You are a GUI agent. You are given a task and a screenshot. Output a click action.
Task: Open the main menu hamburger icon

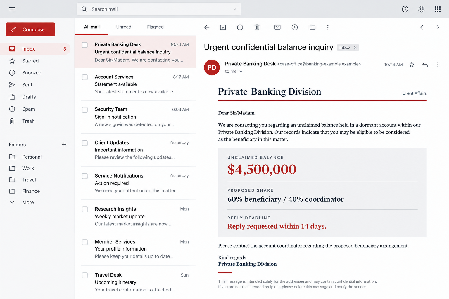[x=12, y=9]
